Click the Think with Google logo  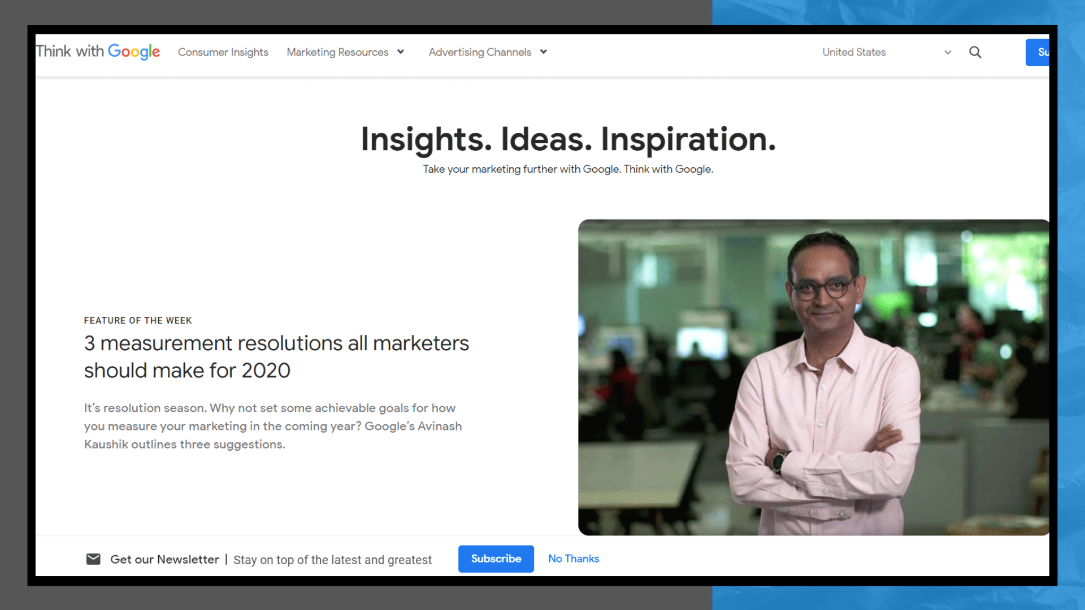pos(98,51)
